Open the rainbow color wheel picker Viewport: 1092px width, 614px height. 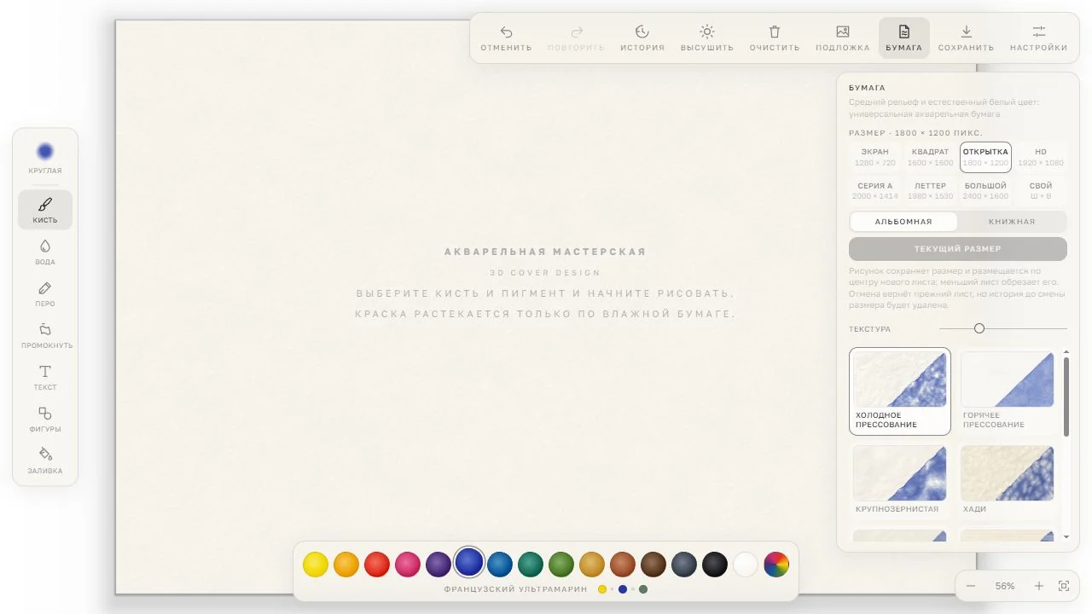[776, 565]
